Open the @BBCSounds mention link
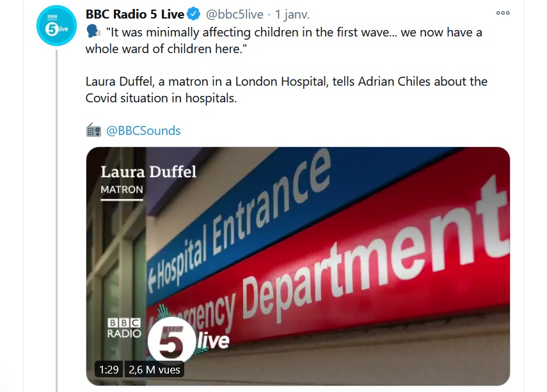The height and width of the screenshot is (392, 547). click(x=143, y=130)
